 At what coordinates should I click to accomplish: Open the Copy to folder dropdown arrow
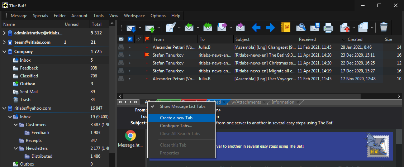[x=372, y=28]
